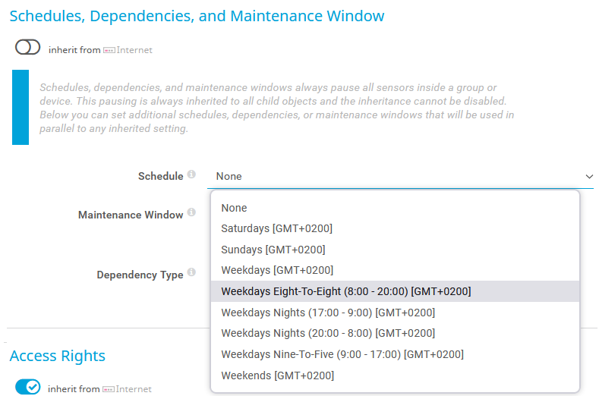The width and height of the screenshot is (599, 399).
Task: Collapse the Schedule dropdown chevron arrow
Action: pyautogui.click(x=589, y=176)
